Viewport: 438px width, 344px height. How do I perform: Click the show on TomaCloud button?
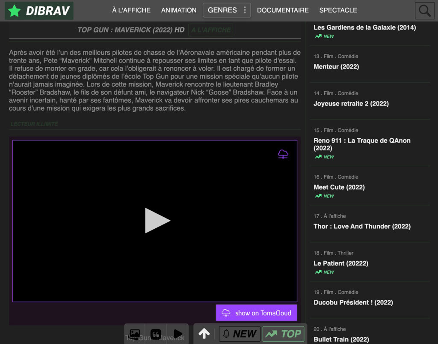click(256, 313)
